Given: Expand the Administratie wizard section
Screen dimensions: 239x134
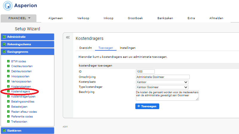Looking at the screenshot, I should 27,37.
